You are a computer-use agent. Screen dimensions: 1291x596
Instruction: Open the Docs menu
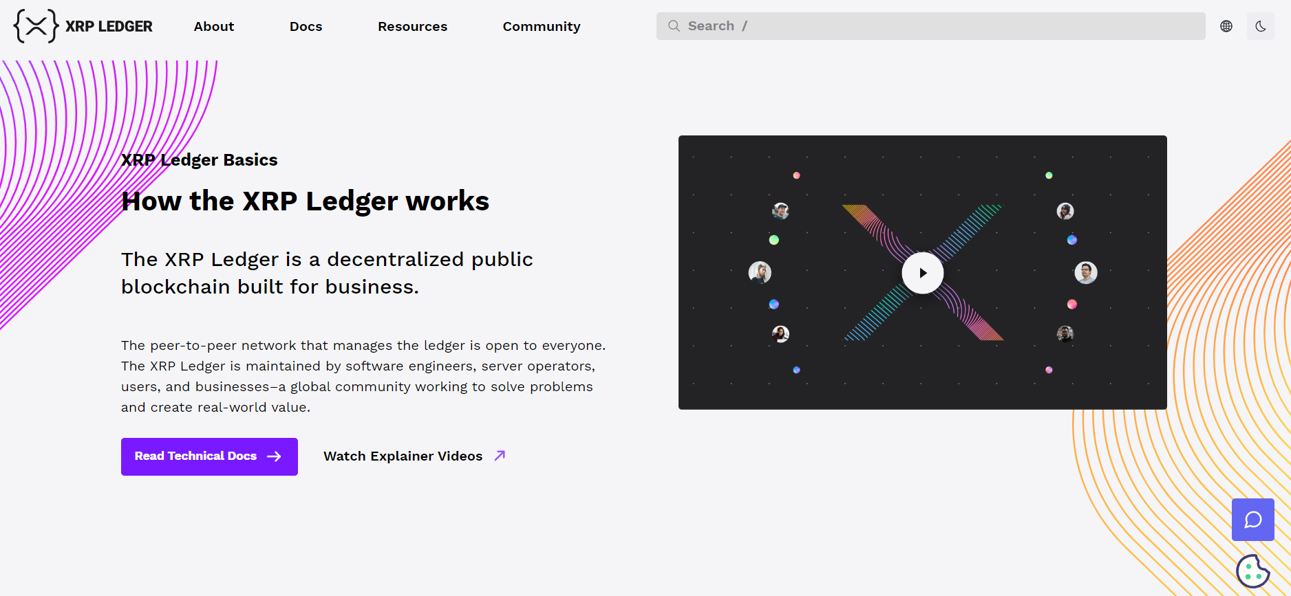(x=306, y=26)
